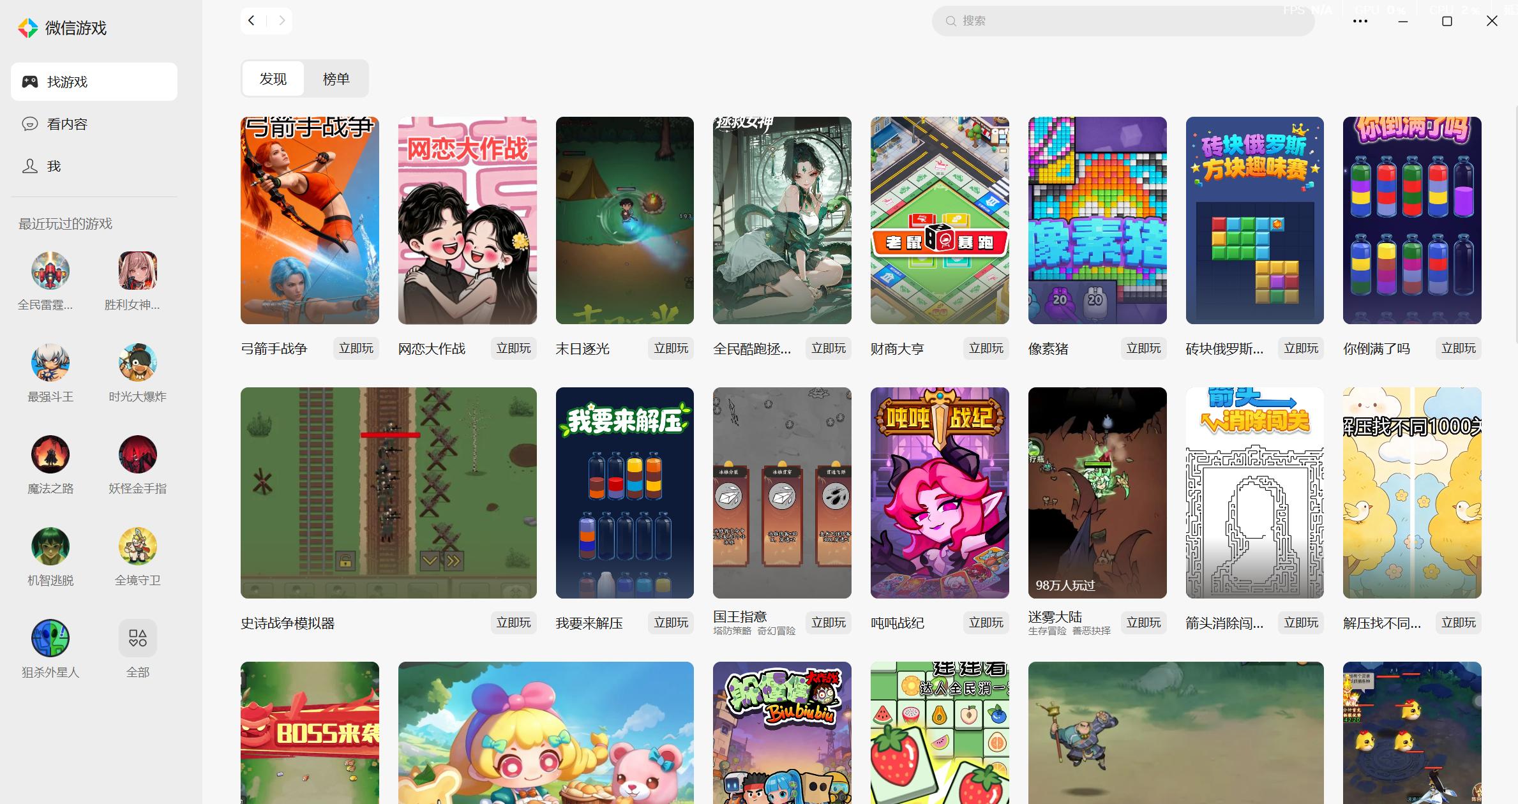
Task: Open the 魔法之路 recent game icon
Action: point(50,454)
